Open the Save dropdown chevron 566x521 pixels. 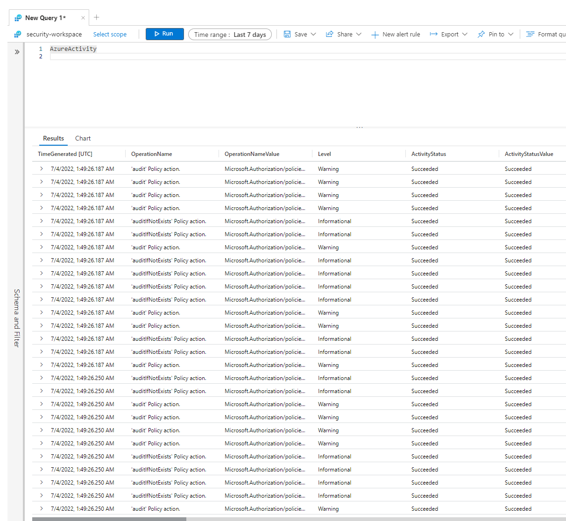(313, 34)
